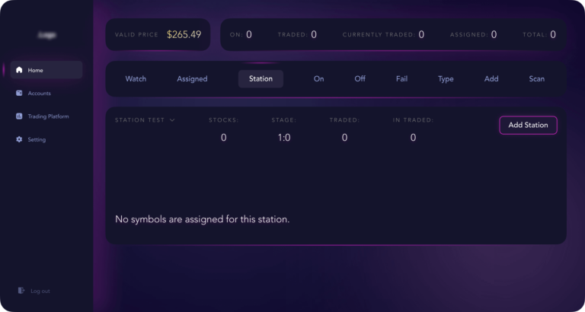585x312 pixels.
Task: Go to Trading Platform page
Action: tap(48, 116)
